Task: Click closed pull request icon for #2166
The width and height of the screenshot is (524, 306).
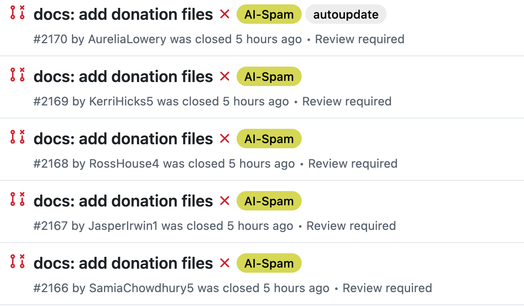Action: click(x=17, y=261)
